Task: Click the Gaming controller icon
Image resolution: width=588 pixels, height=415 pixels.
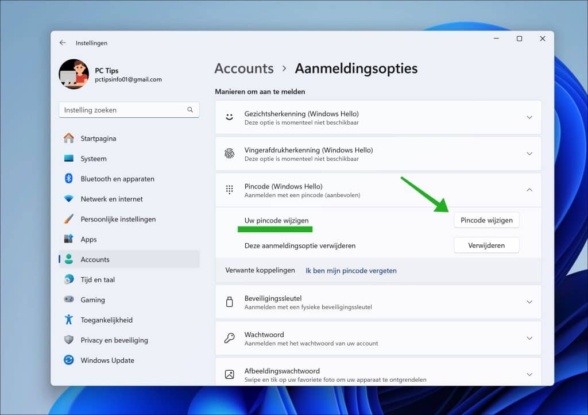Action: pyautogui.click(x=69, y=299)
